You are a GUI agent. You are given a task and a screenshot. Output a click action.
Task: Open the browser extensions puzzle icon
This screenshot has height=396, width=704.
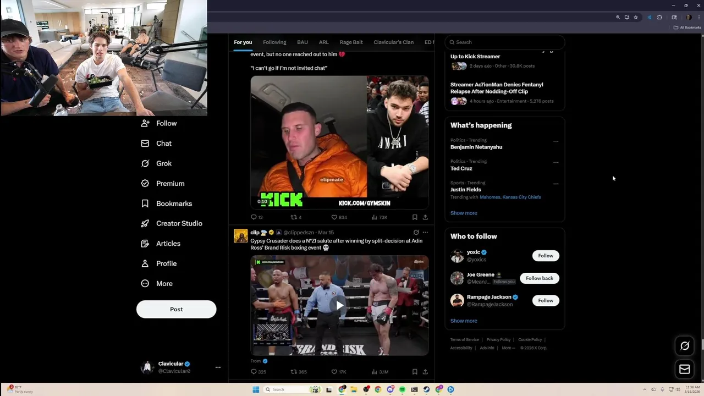(659, 17)
